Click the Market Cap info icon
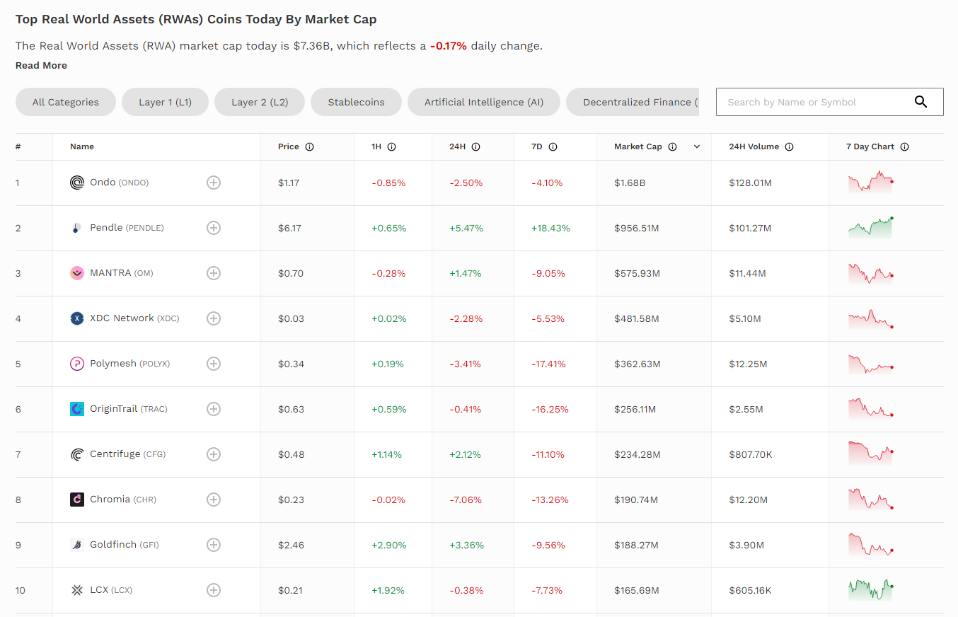This screenshot has height=617, width=958. (x=672, y=147)
